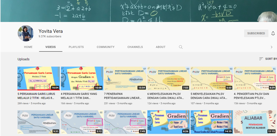Open the Playlists tab

click(76, 47)
